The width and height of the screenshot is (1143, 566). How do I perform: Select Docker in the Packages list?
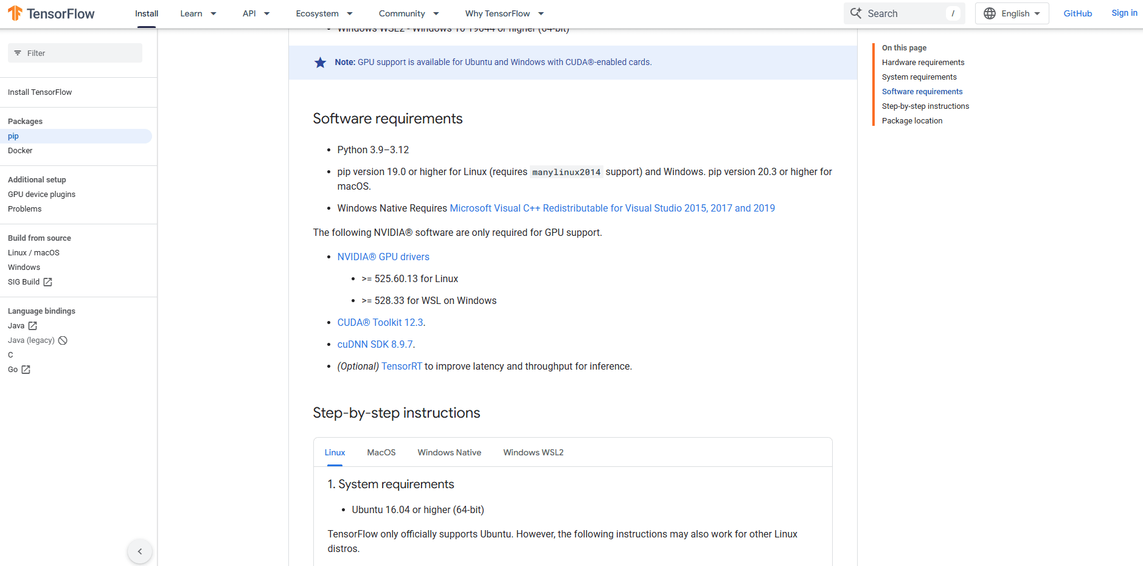[20, 151]
